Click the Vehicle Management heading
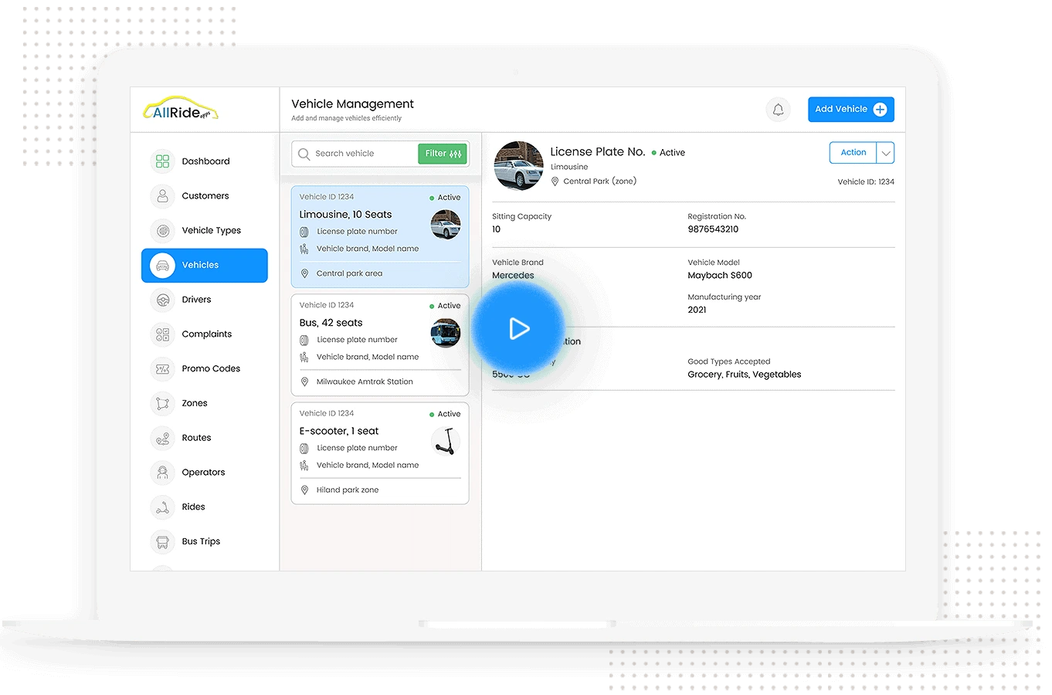The image size is (1052, 695). 352,104
